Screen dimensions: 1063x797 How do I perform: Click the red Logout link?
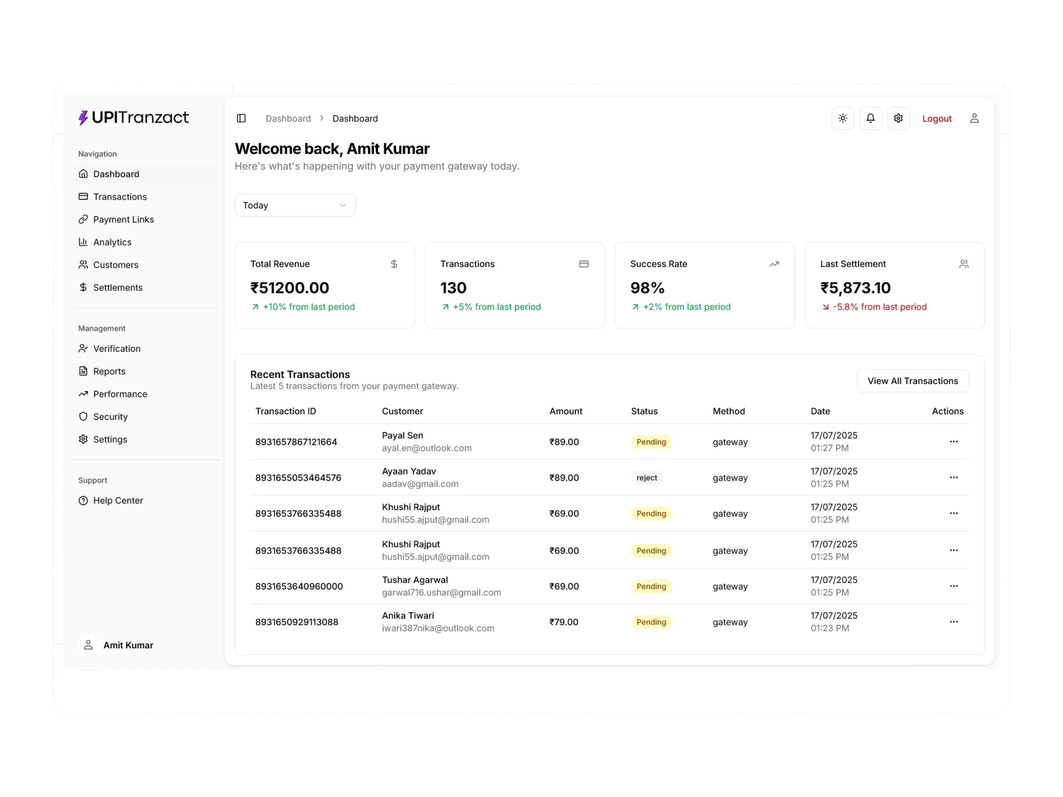pos(937,119)
